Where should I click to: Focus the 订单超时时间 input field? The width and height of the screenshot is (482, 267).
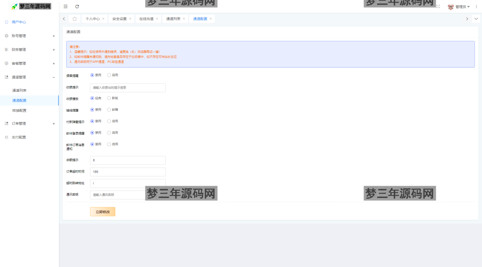tap(128, 172)
